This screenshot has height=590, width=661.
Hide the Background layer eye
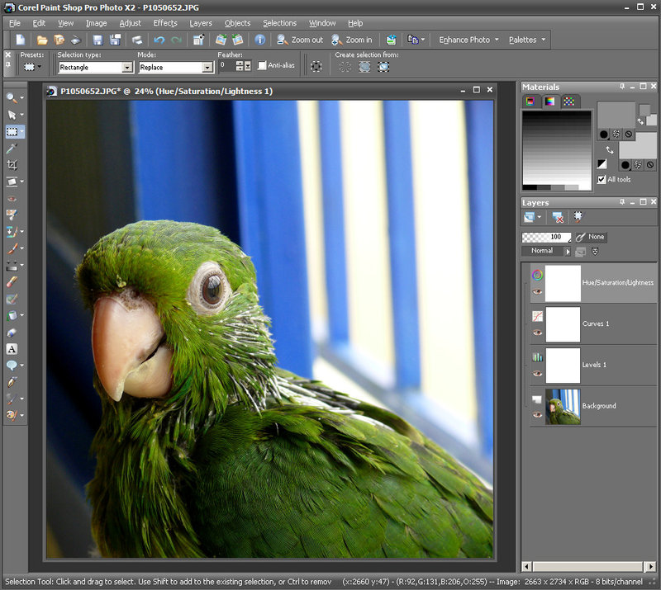pyautogui.click(x=536, y=415)
